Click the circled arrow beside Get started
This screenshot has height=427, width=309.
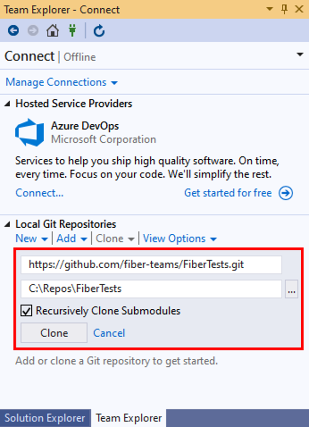point(286,193)
